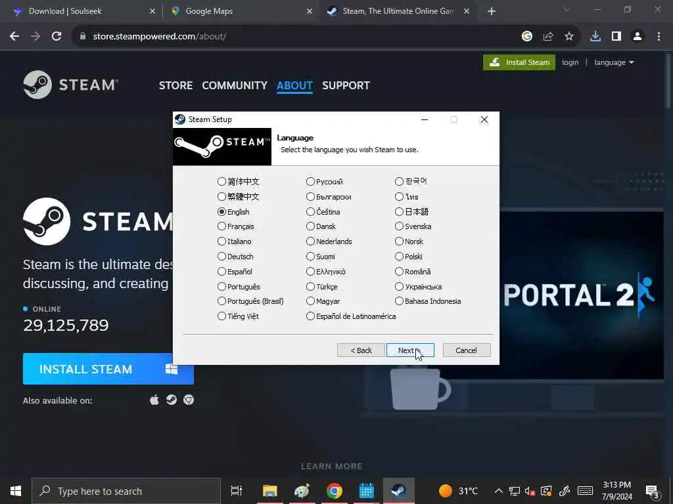Click the Google icon in address bar
Image resolution: width=673 pixels, height=504 pixels.
pos(527,37)
